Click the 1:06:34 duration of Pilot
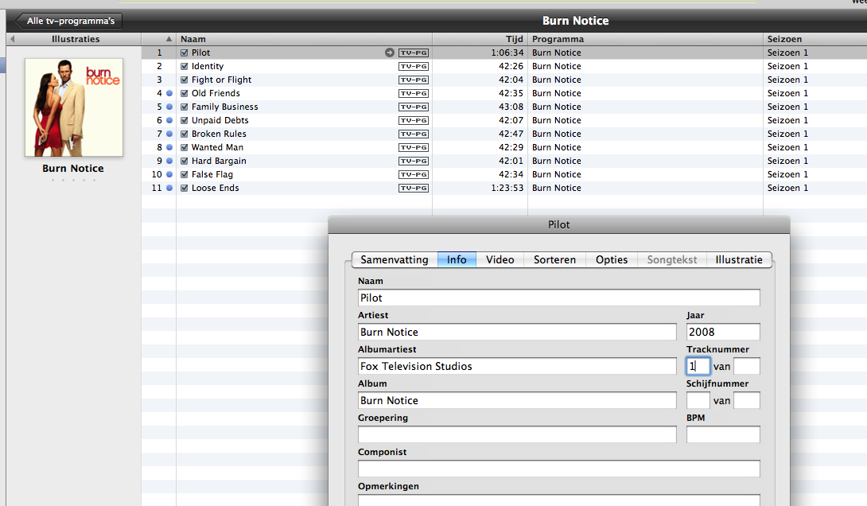 [x=507, y=53]
